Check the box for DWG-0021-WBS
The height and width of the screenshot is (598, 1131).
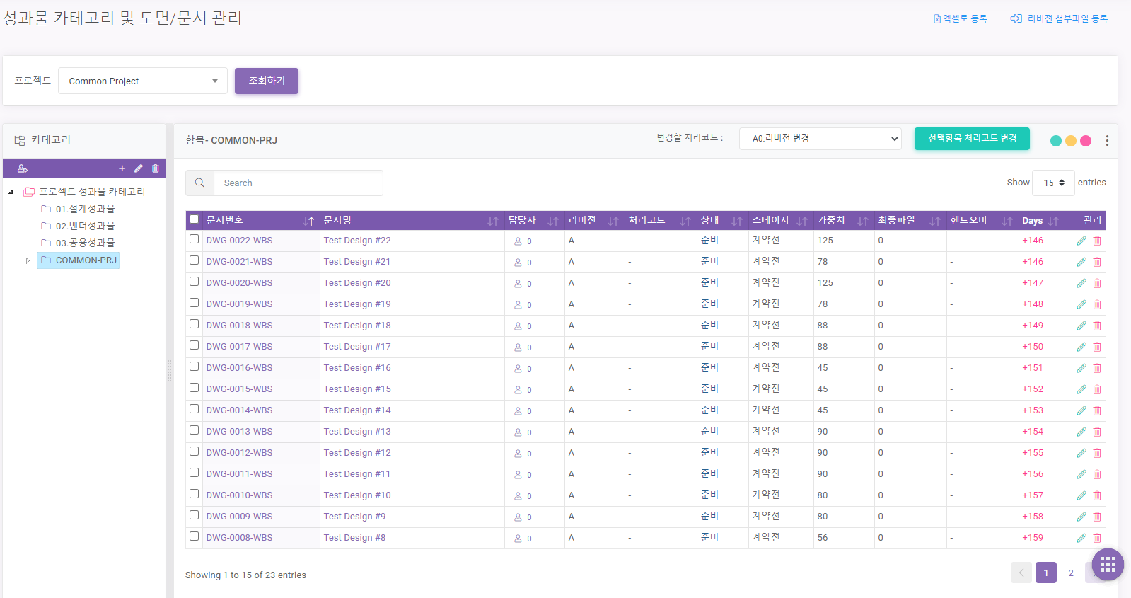click(194, 260)
